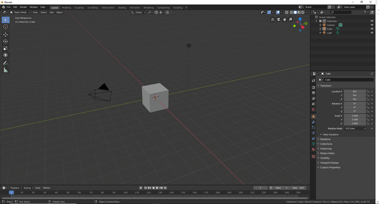Choose the Measure ruler tool
Image resolution: width=379 pixels, height=204 pixels.
pyautogui.click(x=5, y=70)
